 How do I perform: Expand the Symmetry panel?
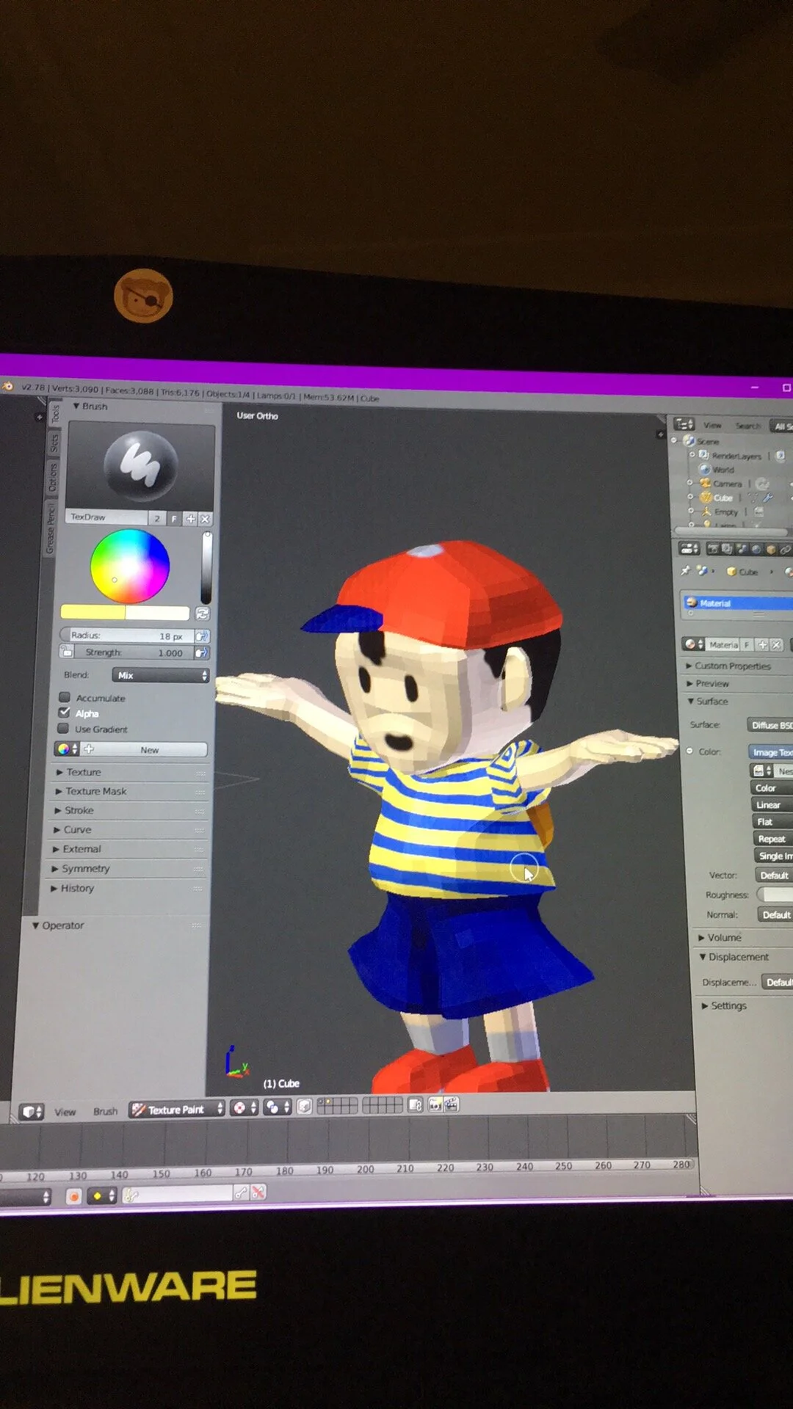127,868
